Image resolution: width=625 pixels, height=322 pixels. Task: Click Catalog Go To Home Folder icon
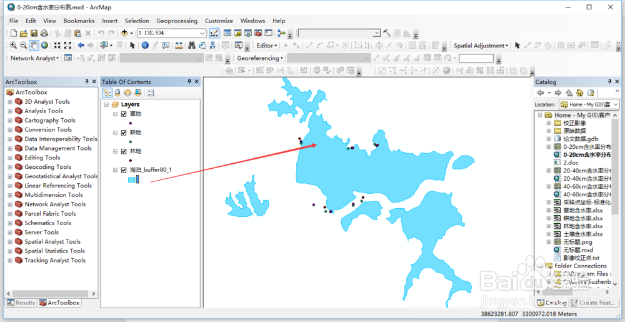pos(580,93)
